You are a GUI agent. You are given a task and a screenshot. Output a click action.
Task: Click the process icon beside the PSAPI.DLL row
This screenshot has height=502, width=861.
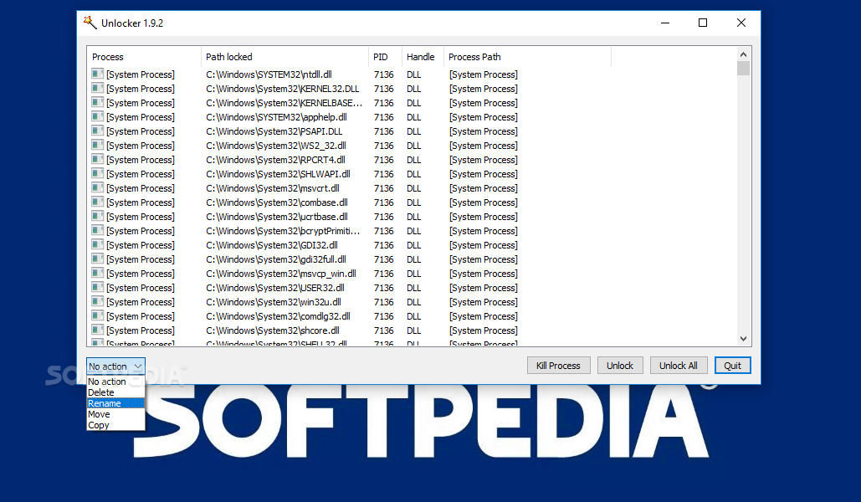pyautogui.click(x=97, y=131)
